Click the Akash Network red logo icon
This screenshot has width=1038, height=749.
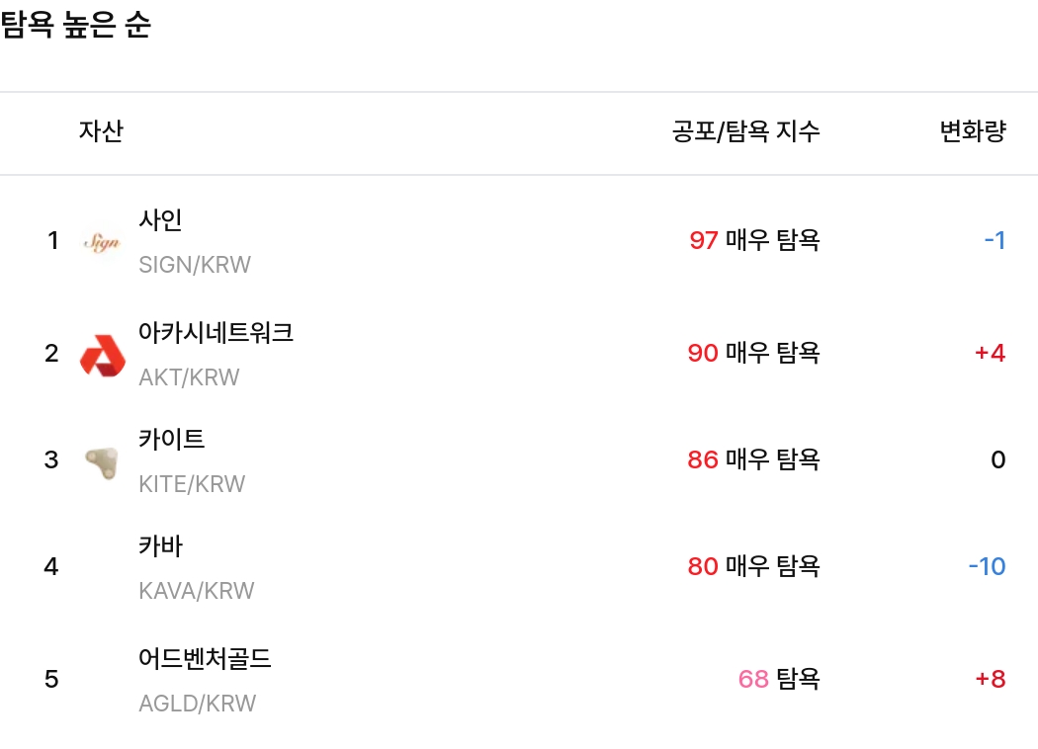click(102, 355)
